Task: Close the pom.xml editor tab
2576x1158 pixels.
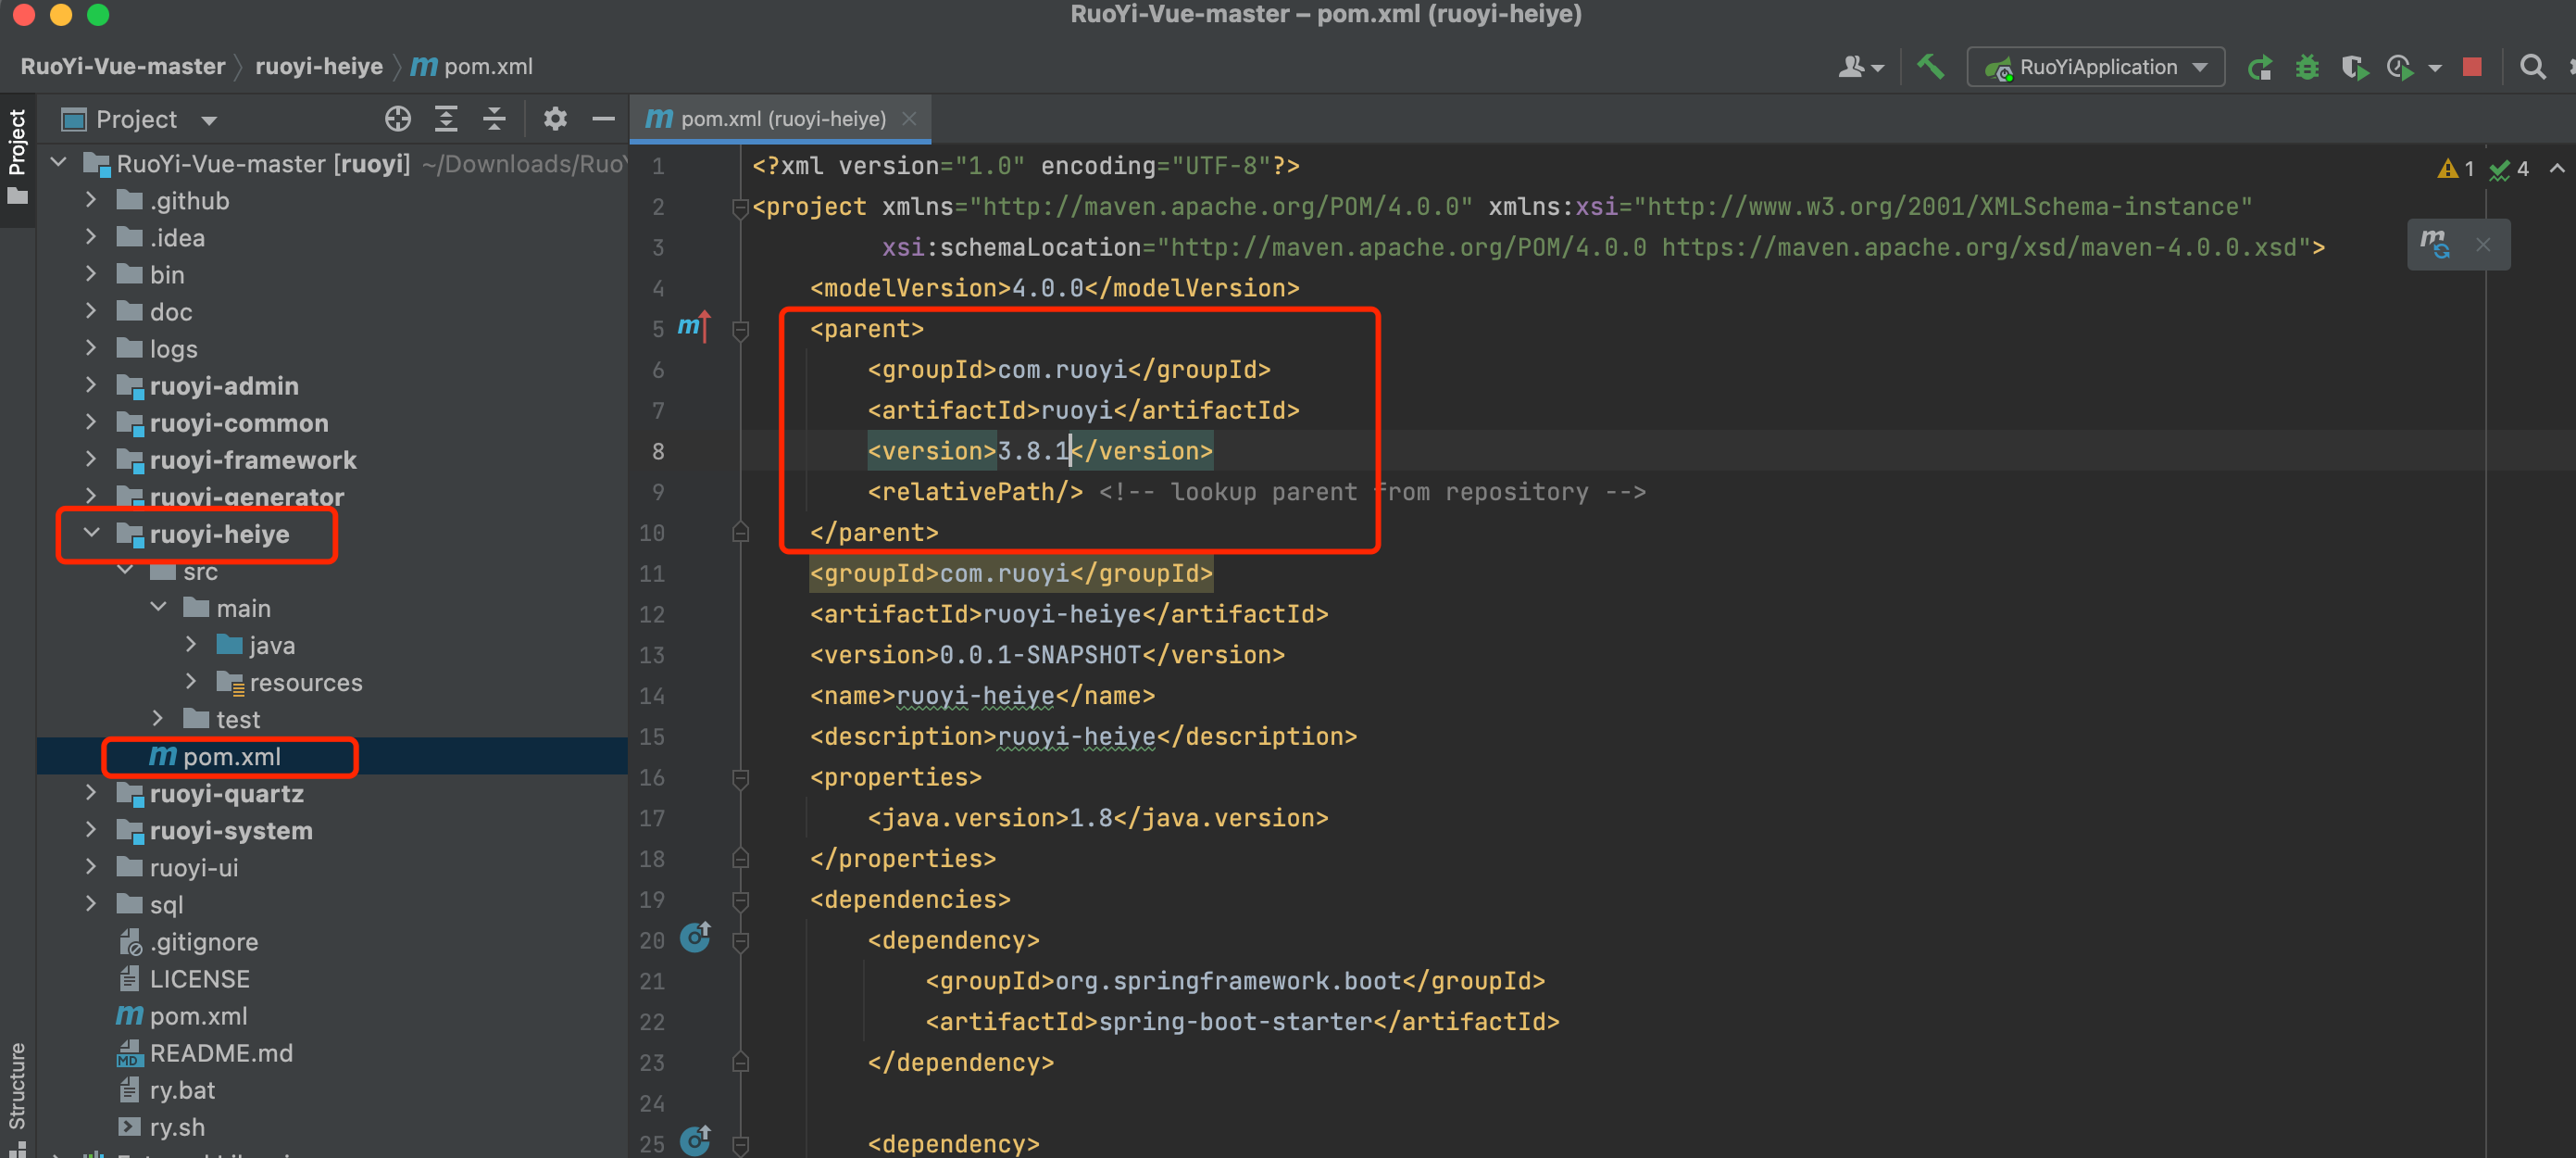Action: pos(909,118)
